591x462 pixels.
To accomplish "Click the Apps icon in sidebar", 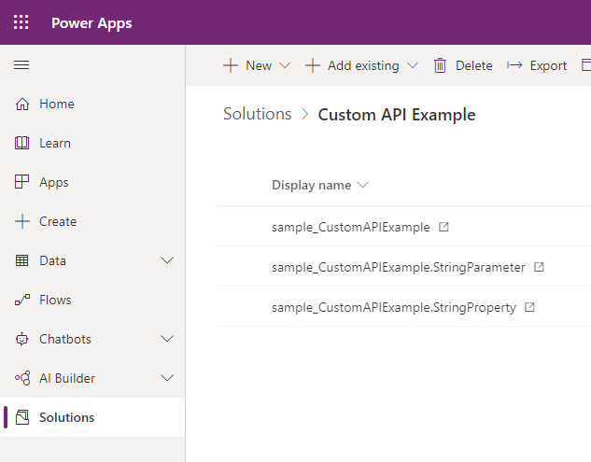I will 22,183.
